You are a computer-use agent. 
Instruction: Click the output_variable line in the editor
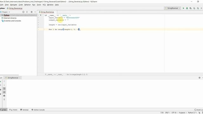pos(59,20)
